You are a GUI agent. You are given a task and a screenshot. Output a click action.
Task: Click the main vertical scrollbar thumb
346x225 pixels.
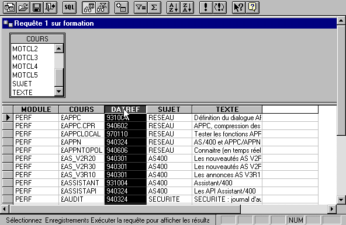point(341,80)
